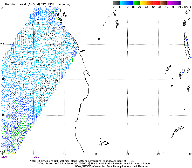Viewport: 192px width, 168px height.
Task: Click the title 'Rapidscat Winds(12.5KM) 20160808 ascending'
Action: coord(38,4)
